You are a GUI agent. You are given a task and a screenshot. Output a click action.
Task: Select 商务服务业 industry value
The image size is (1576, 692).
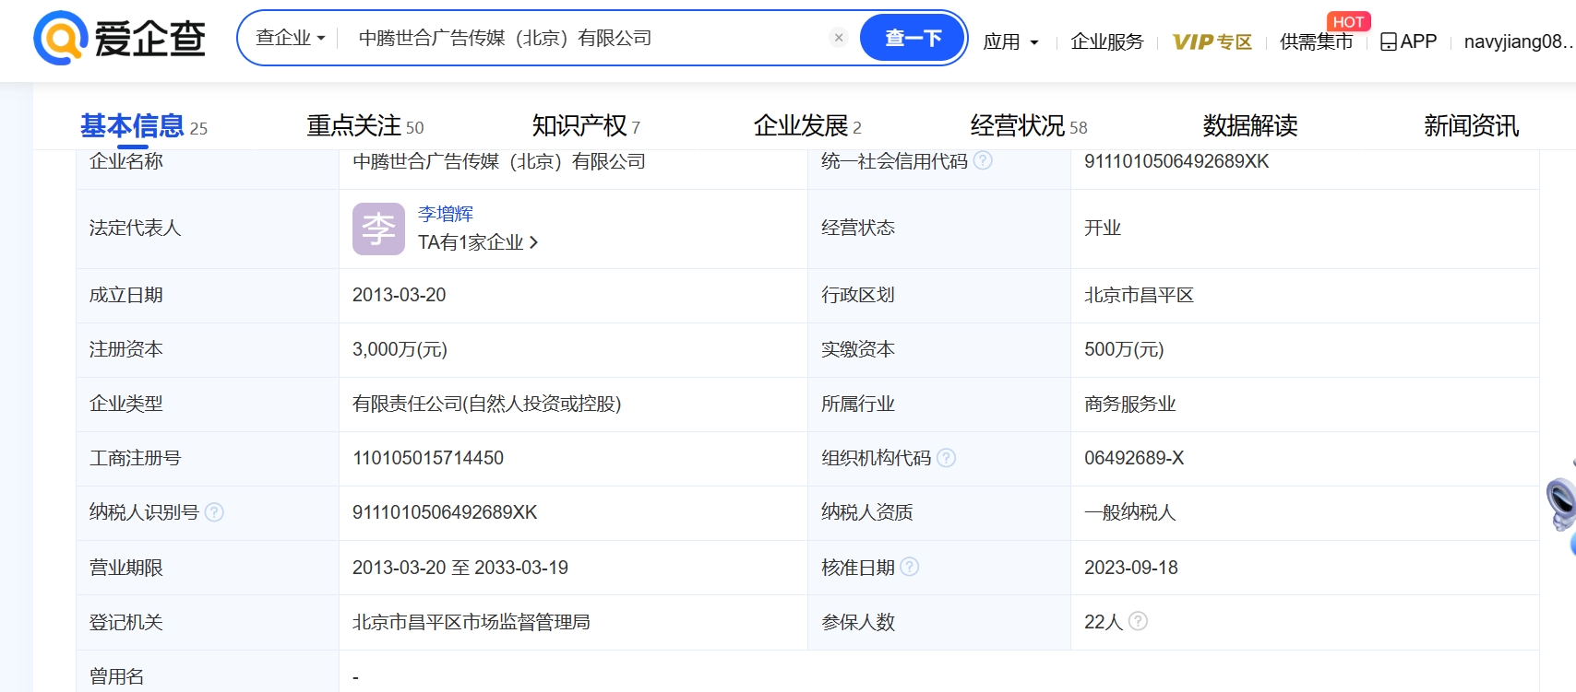(x=1129, y=404)
